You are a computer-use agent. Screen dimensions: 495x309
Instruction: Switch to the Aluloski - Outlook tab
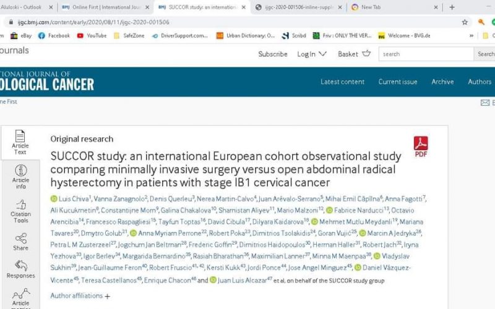[x=26, y=7]
